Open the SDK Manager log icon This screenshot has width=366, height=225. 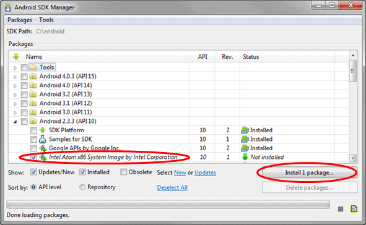click(354, 209)
